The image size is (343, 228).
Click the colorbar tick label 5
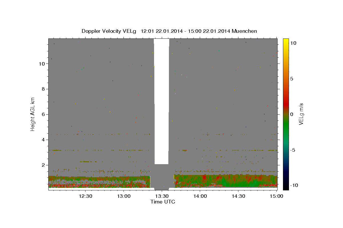coord(292,79)
